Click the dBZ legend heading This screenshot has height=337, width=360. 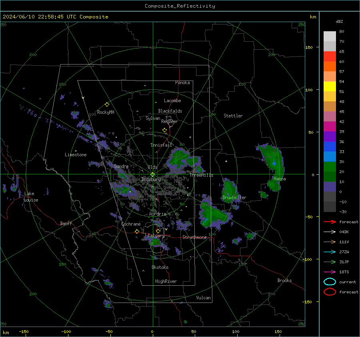[339, 21]
